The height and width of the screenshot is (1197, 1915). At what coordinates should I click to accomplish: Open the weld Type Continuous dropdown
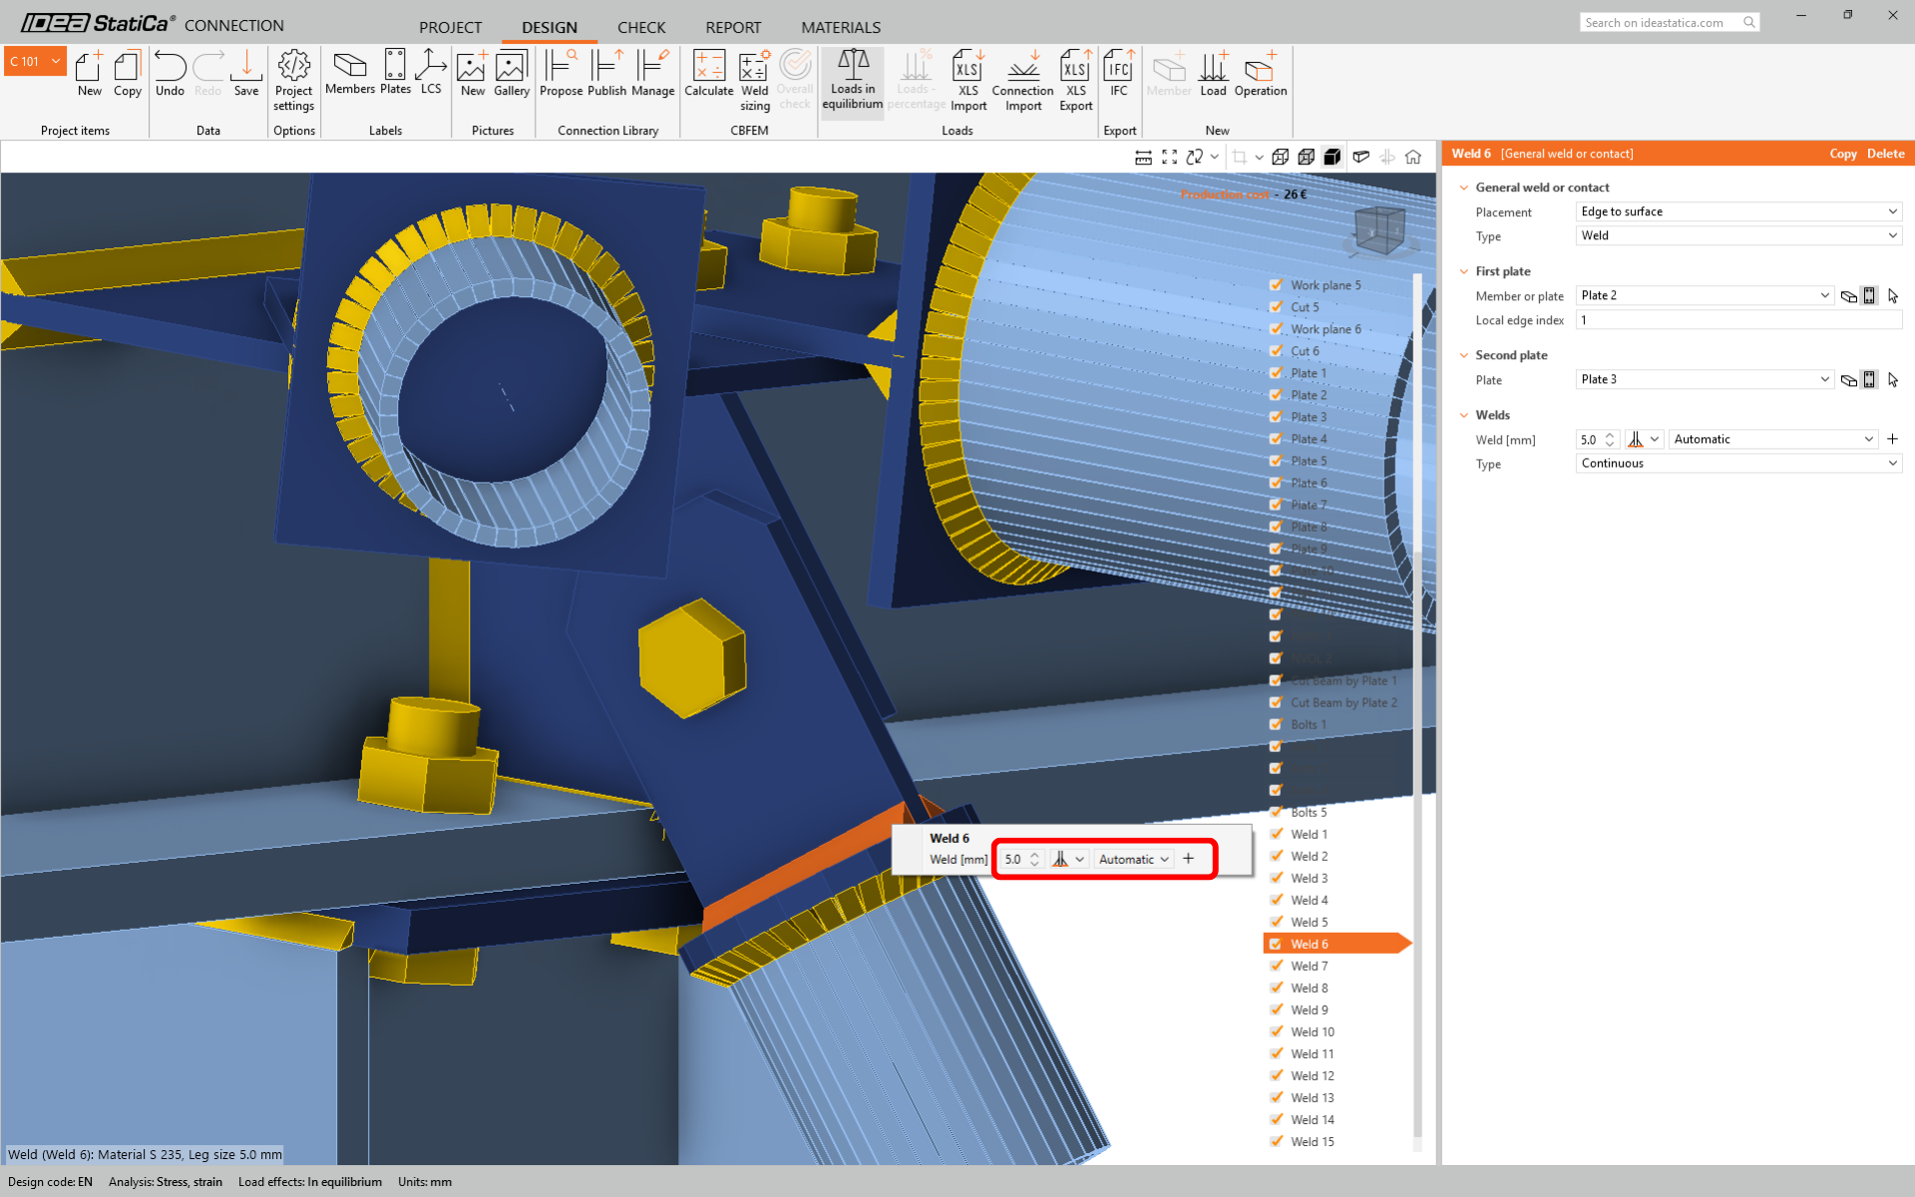click(1738, 463)
